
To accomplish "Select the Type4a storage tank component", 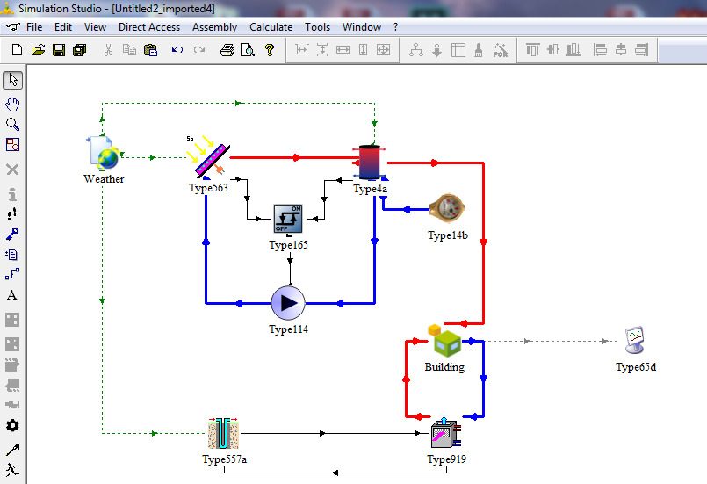I will (369, 163).
